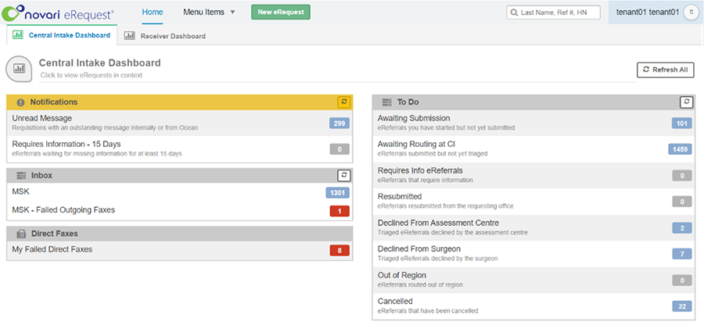The image size is (704, 329).
Task: Click the red 8 failed direct faxes badge
Action: tap(339, 250)
